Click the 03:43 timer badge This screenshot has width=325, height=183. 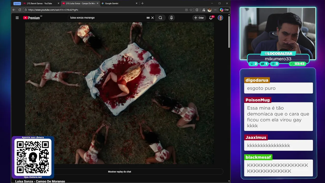tap(298, 64)
